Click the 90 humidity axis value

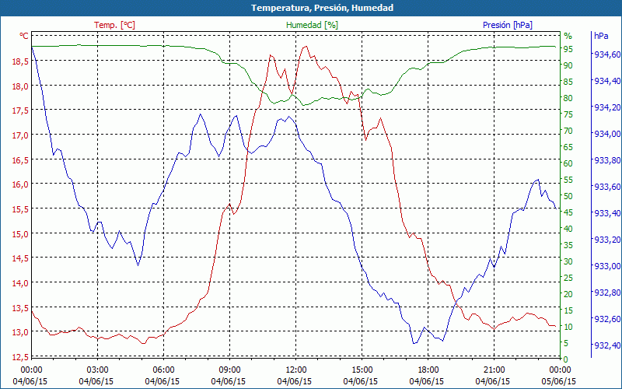pyautogui.click(x=568, y=65)
